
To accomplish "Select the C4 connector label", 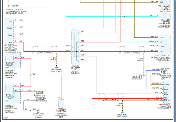I will [60, 97].
